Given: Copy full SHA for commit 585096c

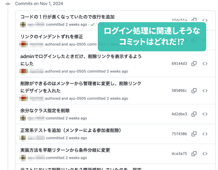Looking at the screenshot, I should click(x=194, y=91).
